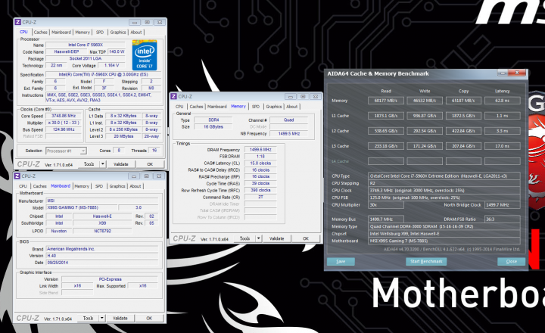
Task: Close the top CPU-Z window
Action: tap(160, 22)
